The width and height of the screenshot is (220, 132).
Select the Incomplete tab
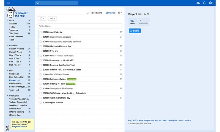point(97,13)
